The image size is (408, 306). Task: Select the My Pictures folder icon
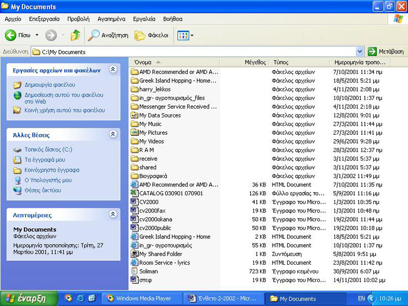point(134,133)
